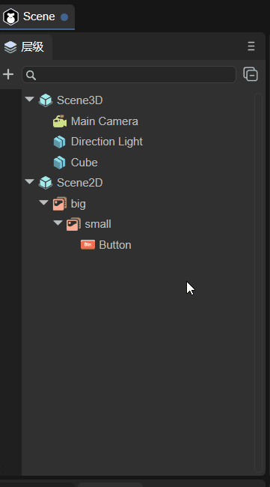The width and height of the screenshot is (270, 487).
Task: Collapse the Scene3D tree node
Action: click(x=29, y=100)
